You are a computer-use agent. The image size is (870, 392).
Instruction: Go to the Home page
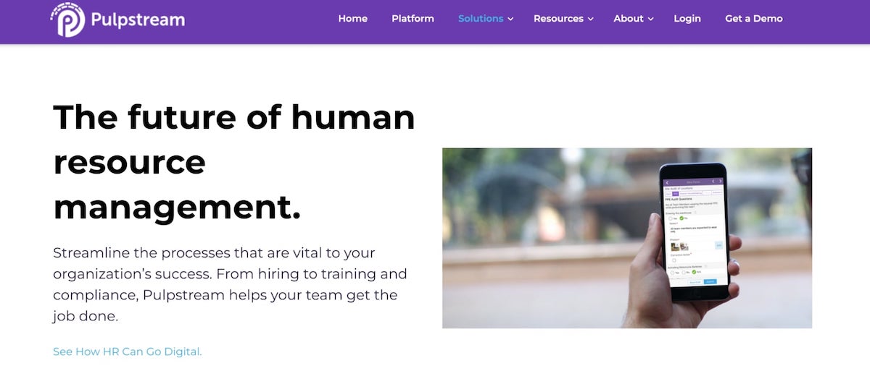(352, 19)
